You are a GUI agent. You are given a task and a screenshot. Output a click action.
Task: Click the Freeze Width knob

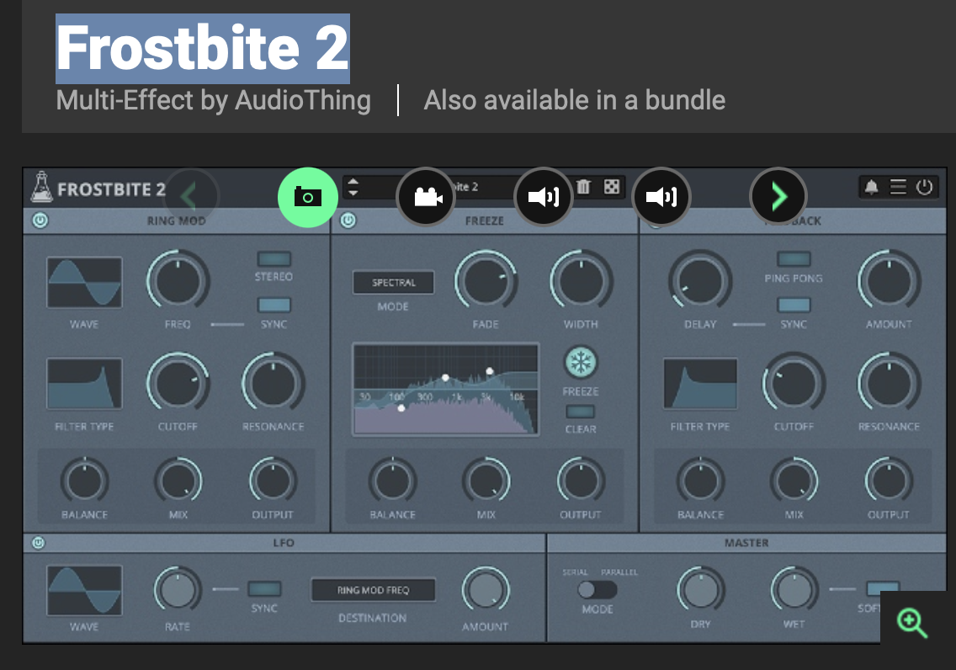(x=581, y=281)
